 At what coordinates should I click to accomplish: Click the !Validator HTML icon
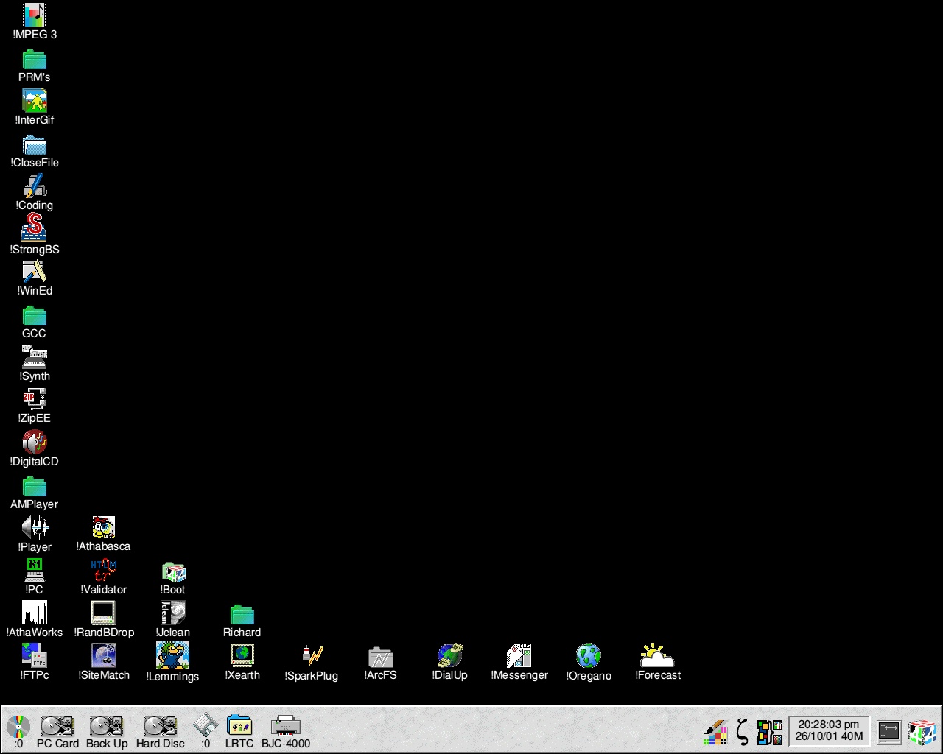(x=104, y=577)
